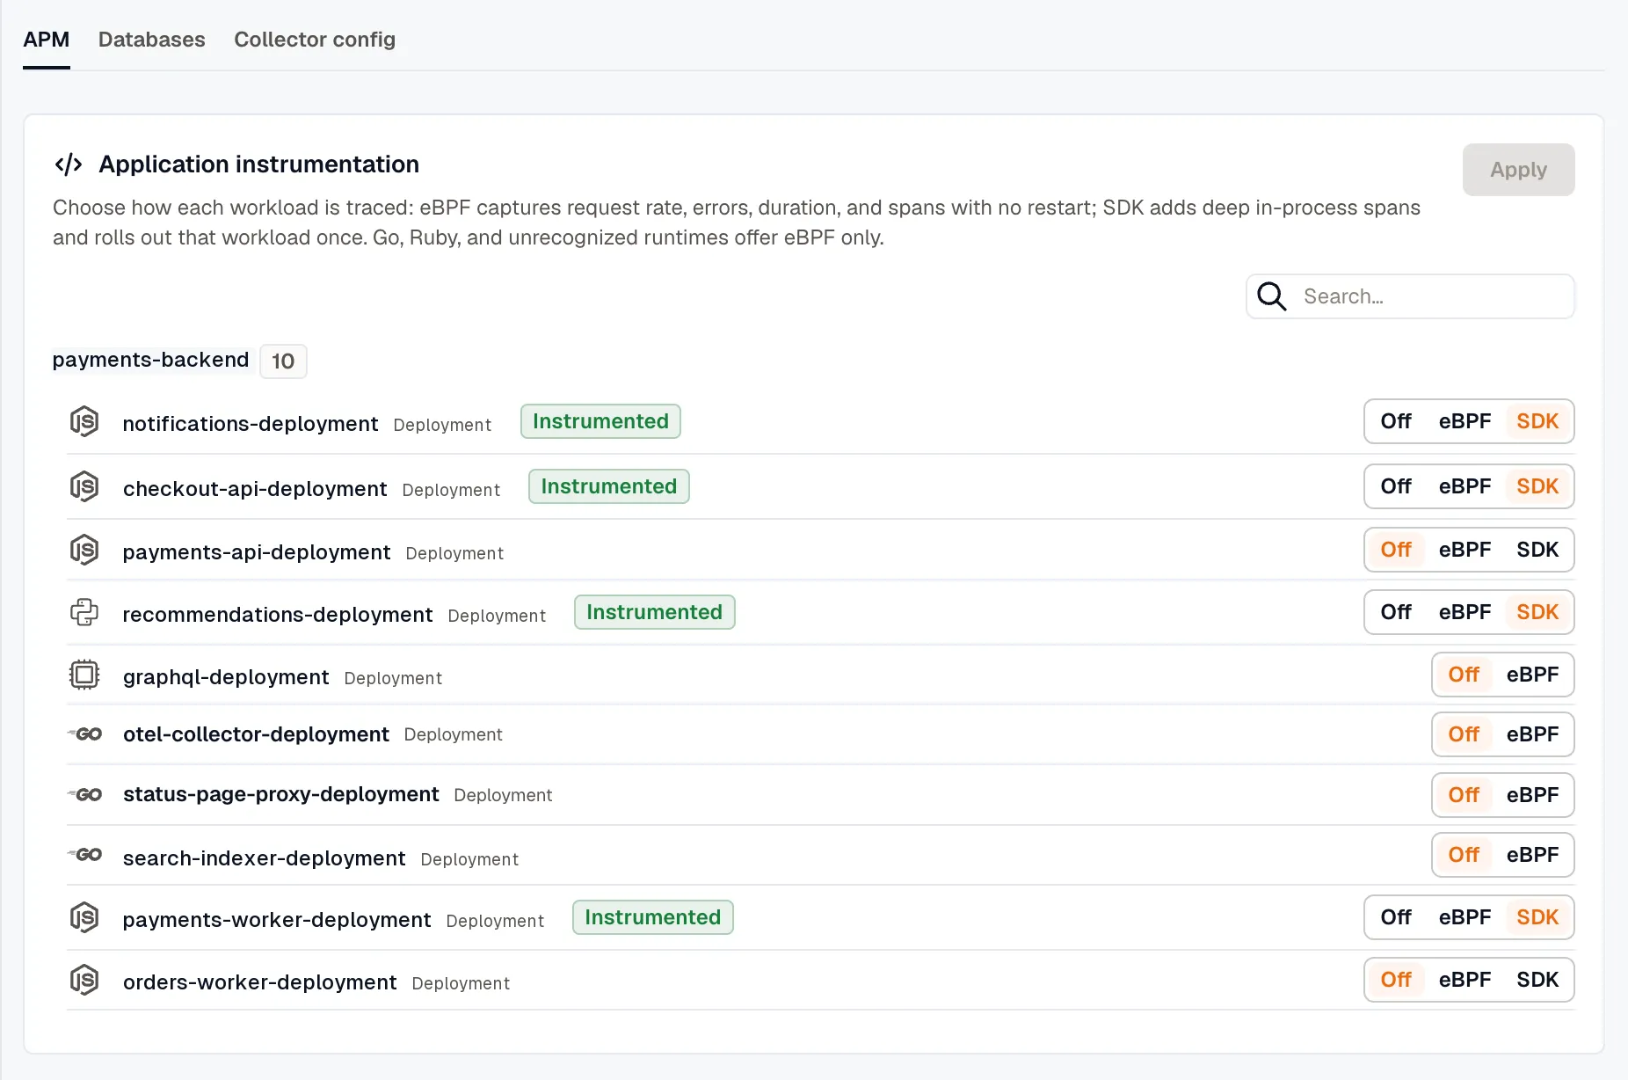Enable eBPF for otel-collector-deployment

[x=1532, y=734]
